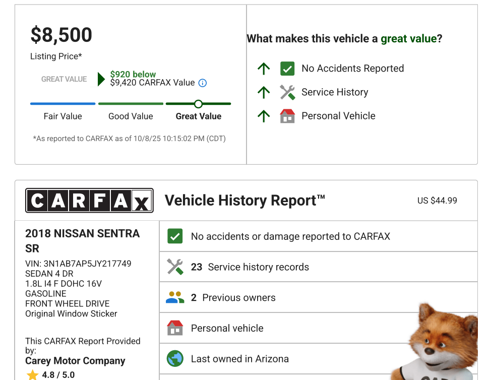The width and height of the screenshot is (491, 380).
Task: Click the value slider circle marker
Action: pos(198,104)
